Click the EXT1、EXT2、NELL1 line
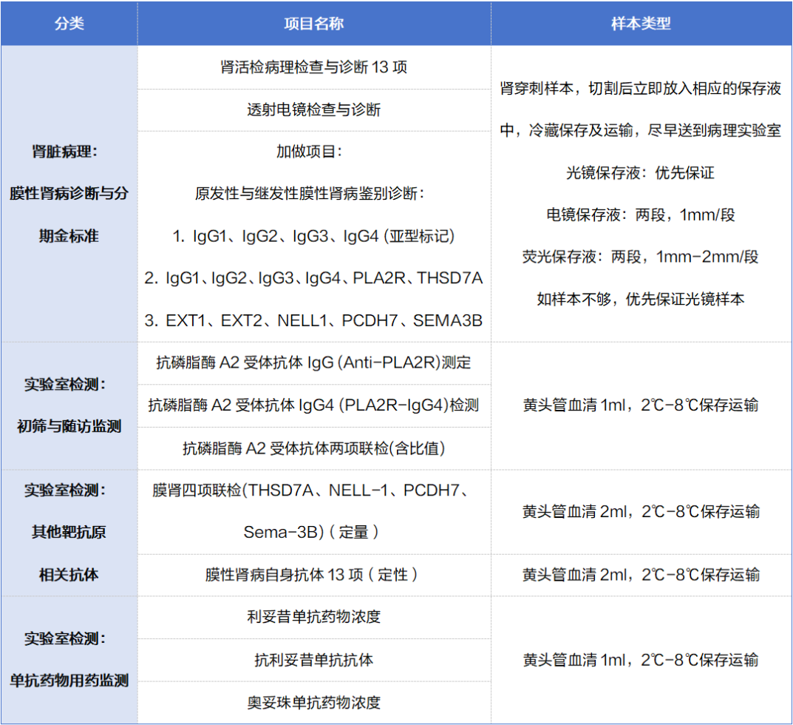 click(x=313, y=320)
